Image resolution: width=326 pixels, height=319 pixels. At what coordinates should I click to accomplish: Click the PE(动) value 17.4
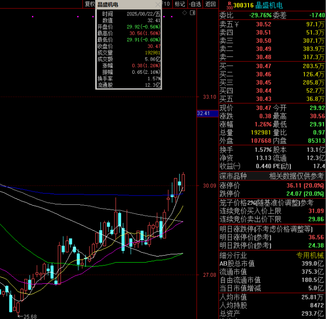pyautogui.click(x=319, y=166)
